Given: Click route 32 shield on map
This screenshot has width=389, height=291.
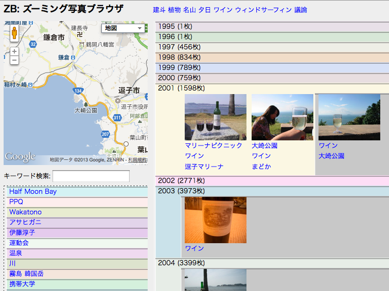Looking at the screenshot, I should pos(33,44).
